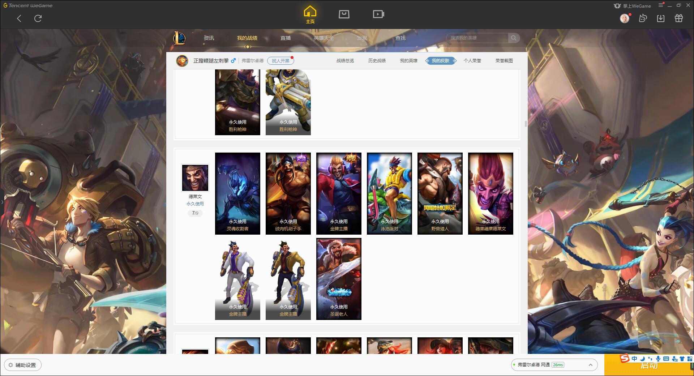
Task: Open the 我的英雄 section
Action: 409,61
